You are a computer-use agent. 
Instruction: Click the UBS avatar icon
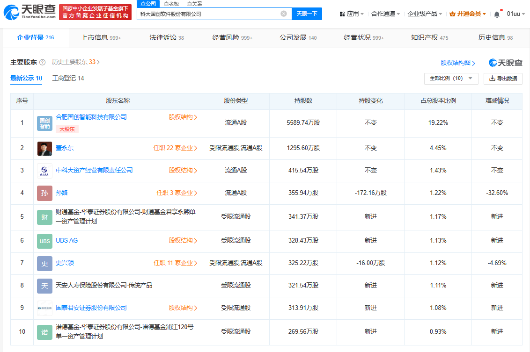(x=45, y=241)
